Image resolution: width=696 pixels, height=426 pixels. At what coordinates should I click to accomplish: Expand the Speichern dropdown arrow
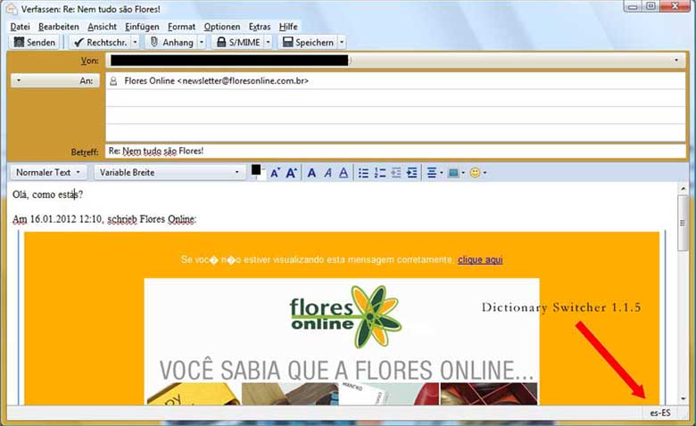tap(342, 42)
